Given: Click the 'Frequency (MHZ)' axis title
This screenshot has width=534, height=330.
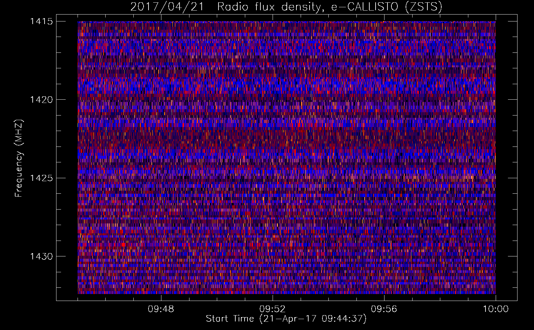Looking at the screenshot, I should (x=19, y=158).
